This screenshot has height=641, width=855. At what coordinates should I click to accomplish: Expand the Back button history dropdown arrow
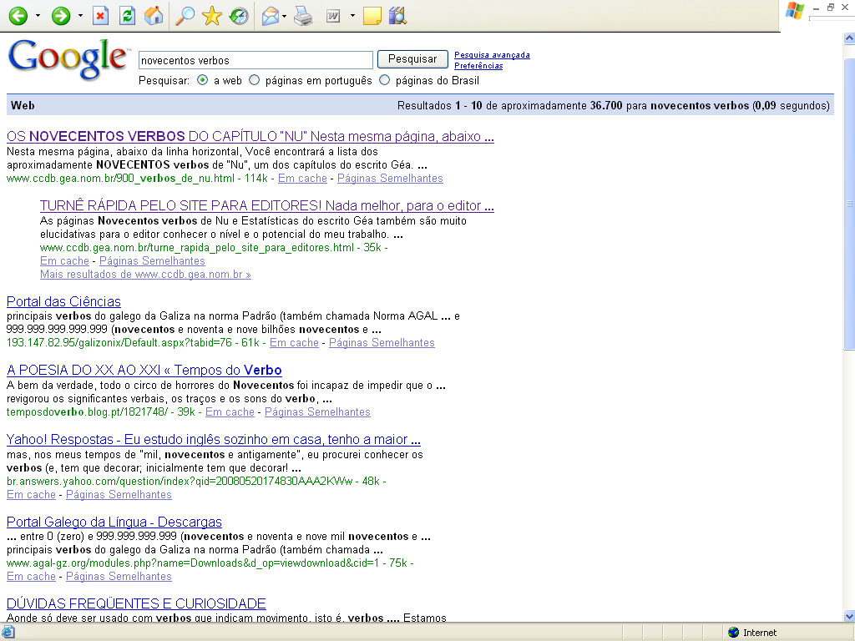click(x=38, y=16)
